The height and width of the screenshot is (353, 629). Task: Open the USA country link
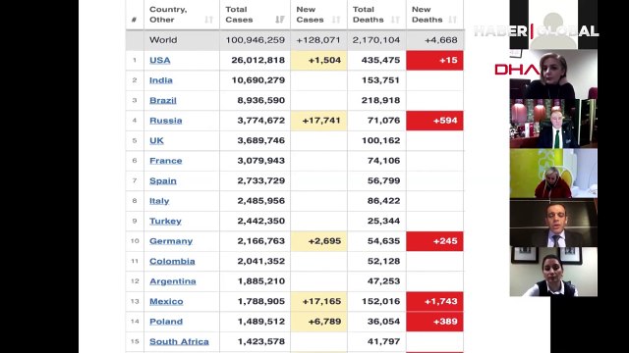[159, 60]
